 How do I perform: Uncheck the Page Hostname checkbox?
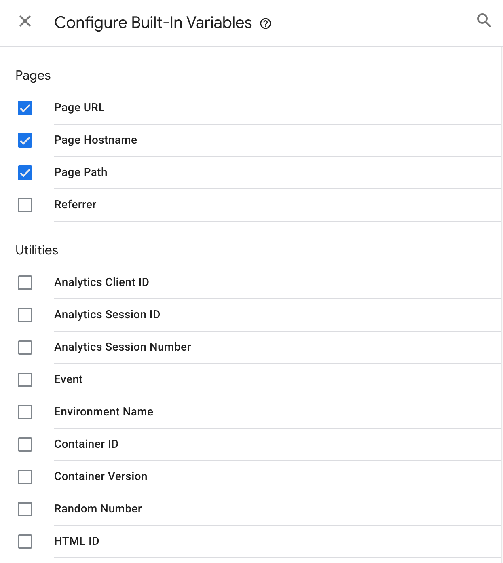[25, 140]
